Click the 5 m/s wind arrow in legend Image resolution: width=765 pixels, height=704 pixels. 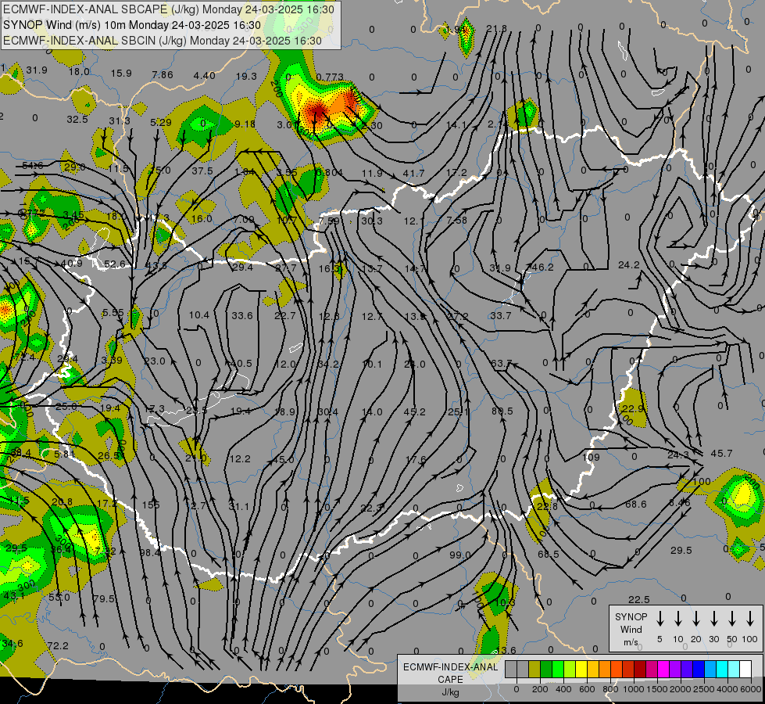pyautogui.click(x=660, y=618)
